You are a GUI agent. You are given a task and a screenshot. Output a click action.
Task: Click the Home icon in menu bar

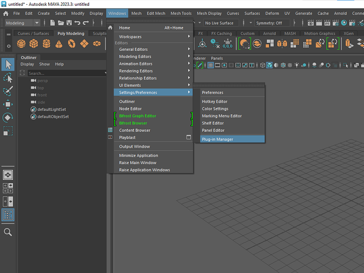click(6, 14)
